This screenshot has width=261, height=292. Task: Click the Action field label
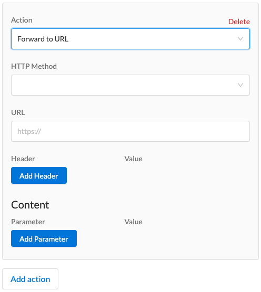pyautogui.click(x=22, y=20)
